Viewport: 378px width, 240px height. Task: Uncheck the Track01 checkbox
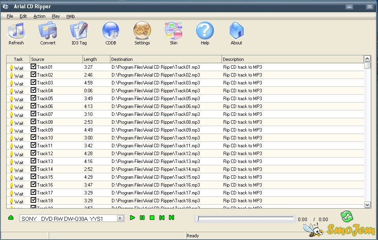point(33,66)
